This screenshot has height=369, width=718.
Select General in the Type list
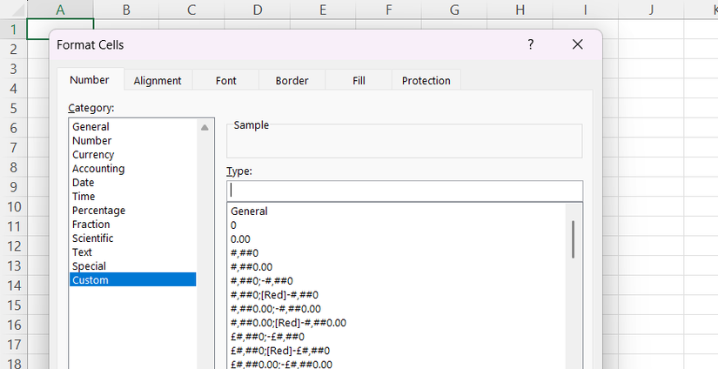point(396,211)
